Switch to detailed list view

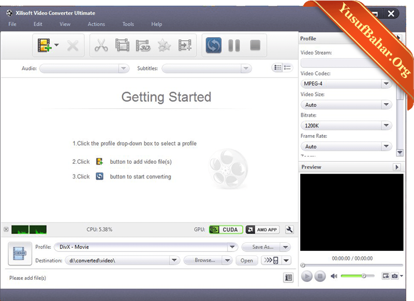click(x=287, y=68)
